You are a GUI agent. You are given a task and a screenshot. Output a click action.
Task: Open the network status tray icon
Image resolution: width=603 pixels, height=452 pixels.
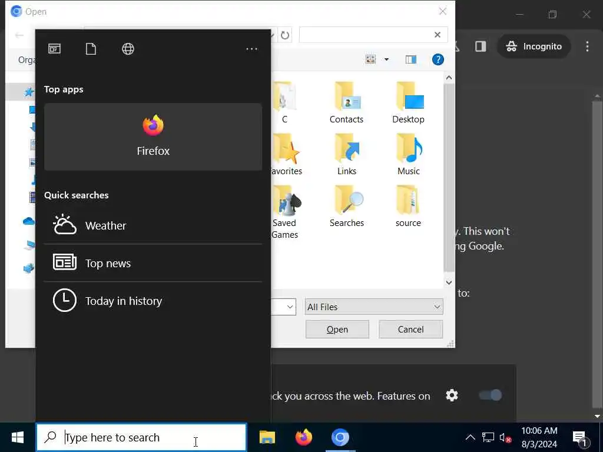point(488,437)
